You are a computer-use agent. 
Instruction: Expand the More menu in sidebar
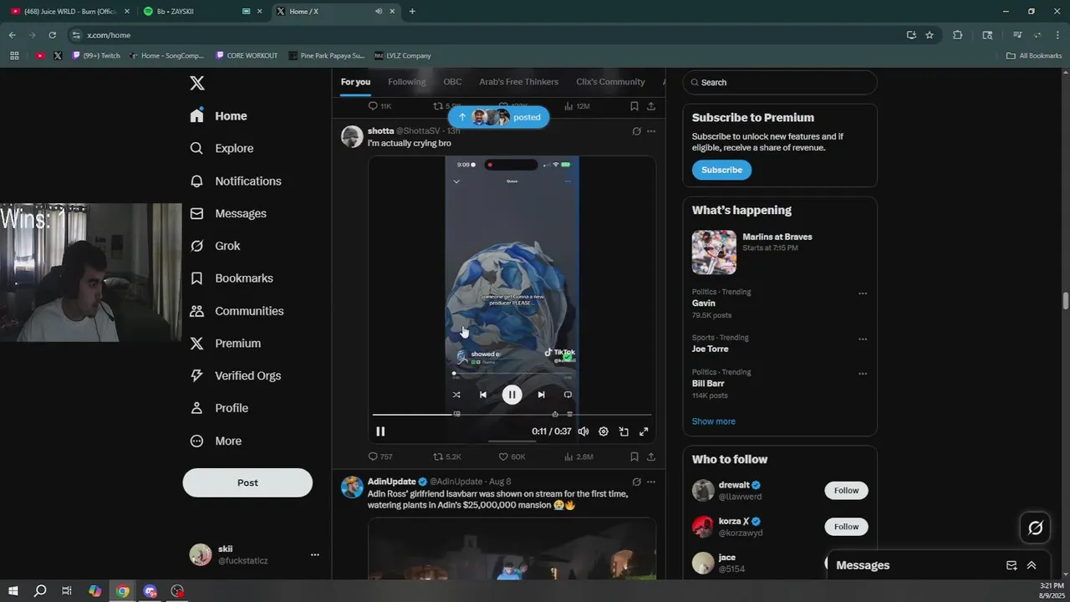point(216,441)
